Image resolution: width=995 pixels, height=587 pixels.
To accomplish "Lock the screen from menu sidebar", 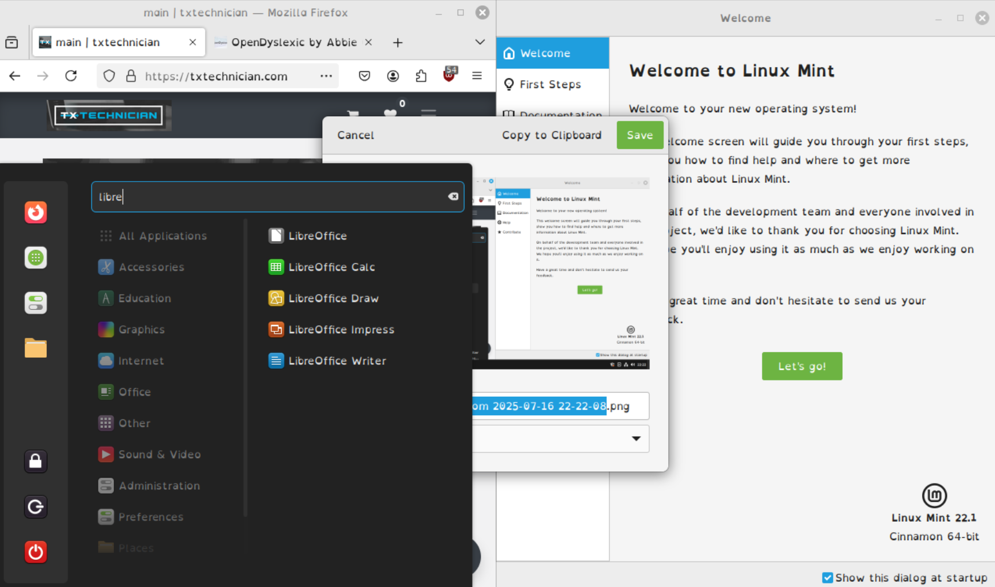I will [35, 462].
